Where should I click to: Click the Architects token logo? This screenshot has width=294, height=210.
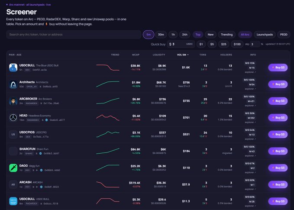[13, 84]
